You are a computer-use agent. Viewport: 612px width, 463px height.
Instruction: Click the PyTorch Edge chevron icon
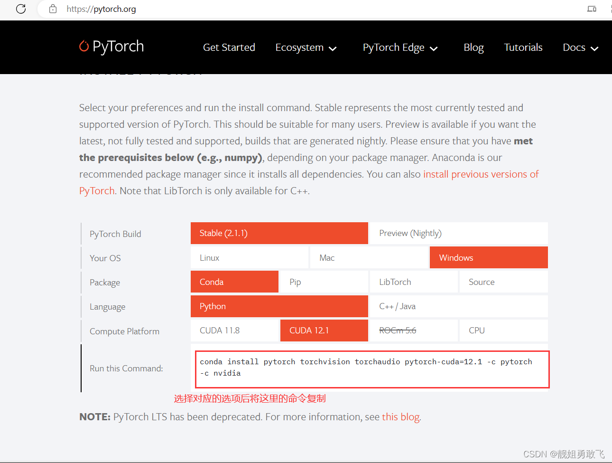pyautogui.click(x=434, y=48)
